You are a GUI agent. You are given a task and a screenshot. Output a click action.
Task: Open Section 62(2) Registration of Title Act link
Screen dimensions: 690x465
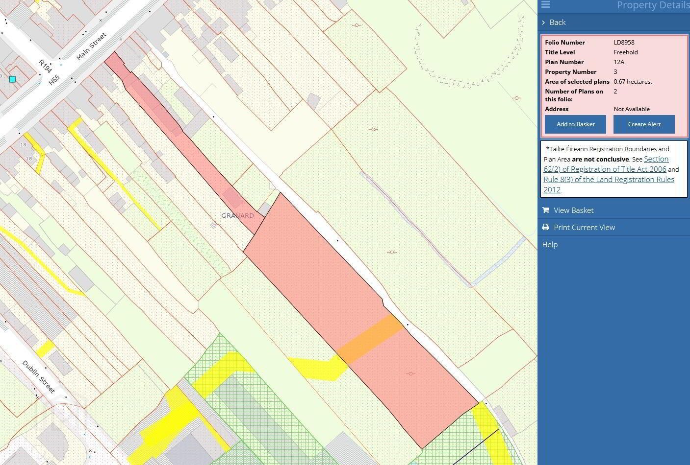tap(606, 164)
